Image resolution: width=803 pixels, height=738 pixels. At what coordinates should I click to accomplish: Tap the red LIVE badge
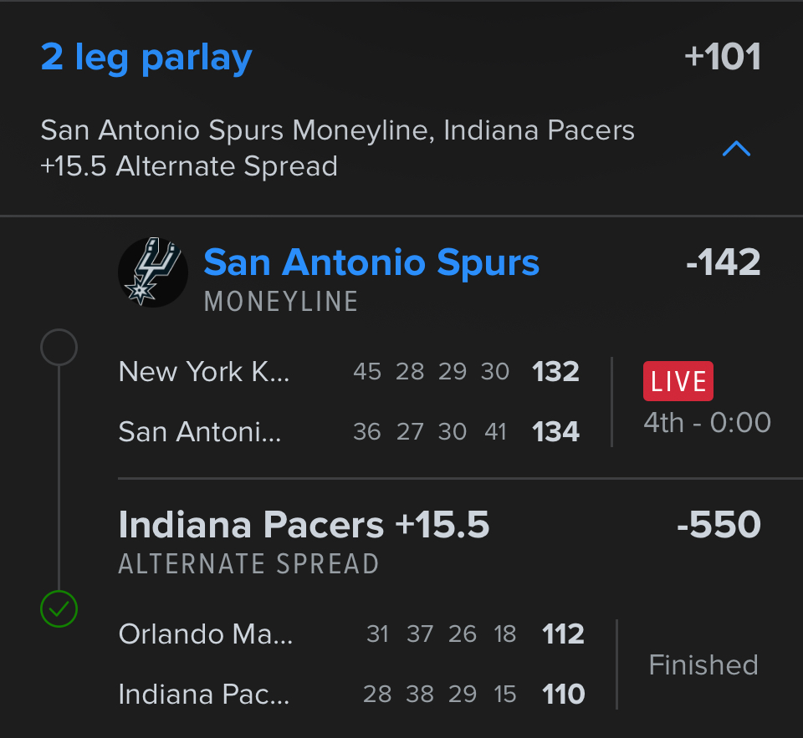678,381
